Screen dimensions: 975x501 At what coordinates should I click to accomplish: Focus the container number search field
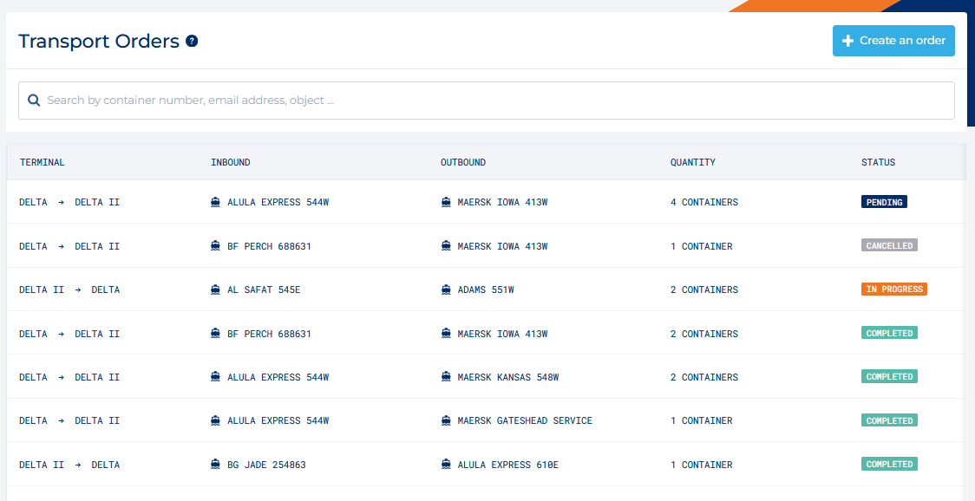click(487, 101)
